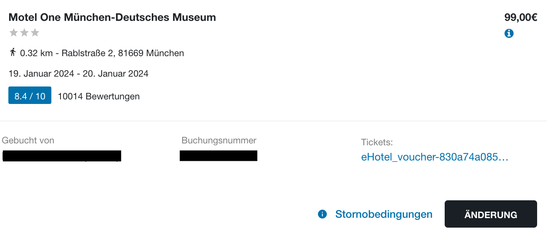Download the eHotel_voucher ticket file
This screenshot has height=239, width=547.
[435, 157]
